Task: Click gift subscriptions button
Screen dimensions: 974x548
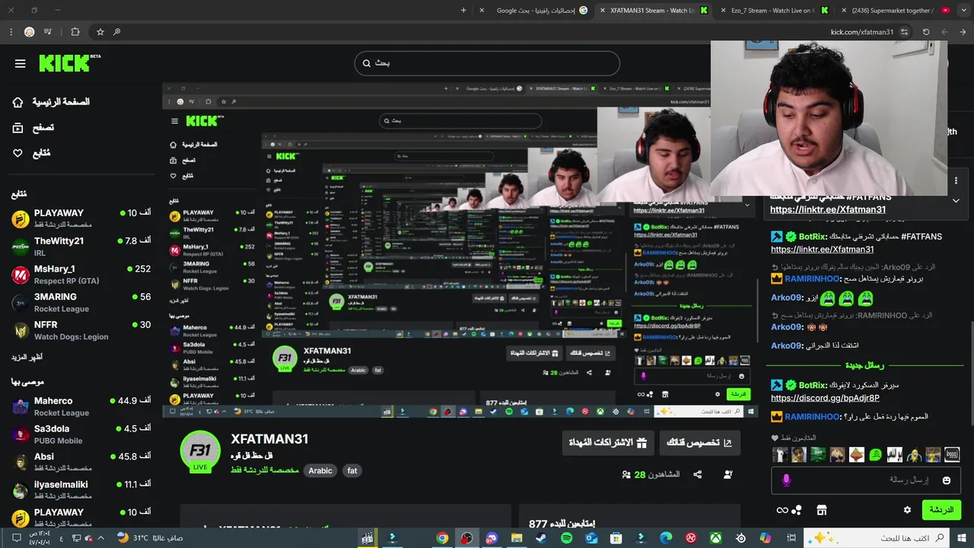Action: click(607, 442)
